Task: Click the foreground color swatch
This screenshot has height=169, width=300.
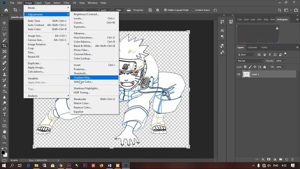Action: click(3, 153)
